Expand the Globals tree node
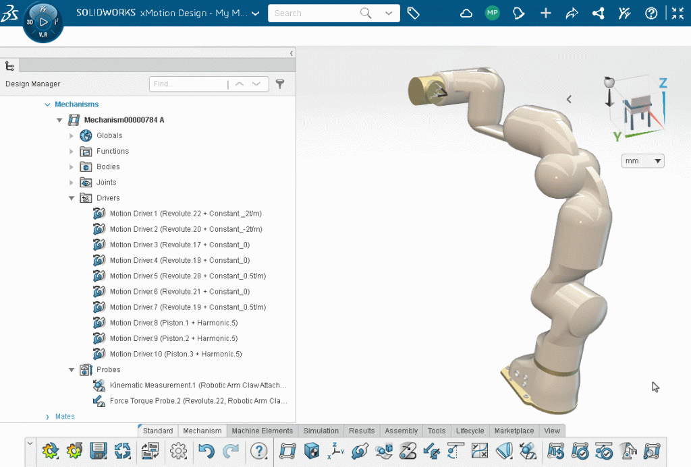 (72, 135)
